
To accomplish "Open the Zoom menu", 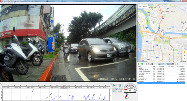I will [16, 3].
